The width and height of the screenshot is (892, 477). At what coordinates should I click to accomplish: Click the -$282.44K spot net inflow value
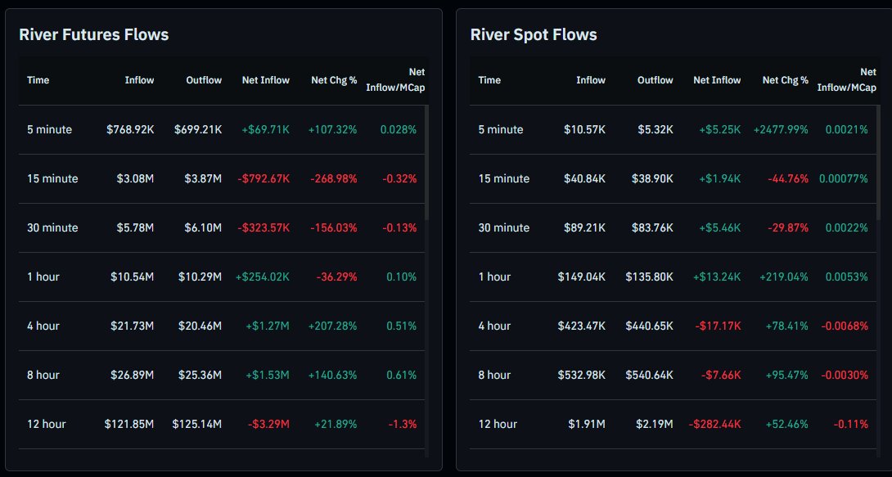[x=714, y=424]
